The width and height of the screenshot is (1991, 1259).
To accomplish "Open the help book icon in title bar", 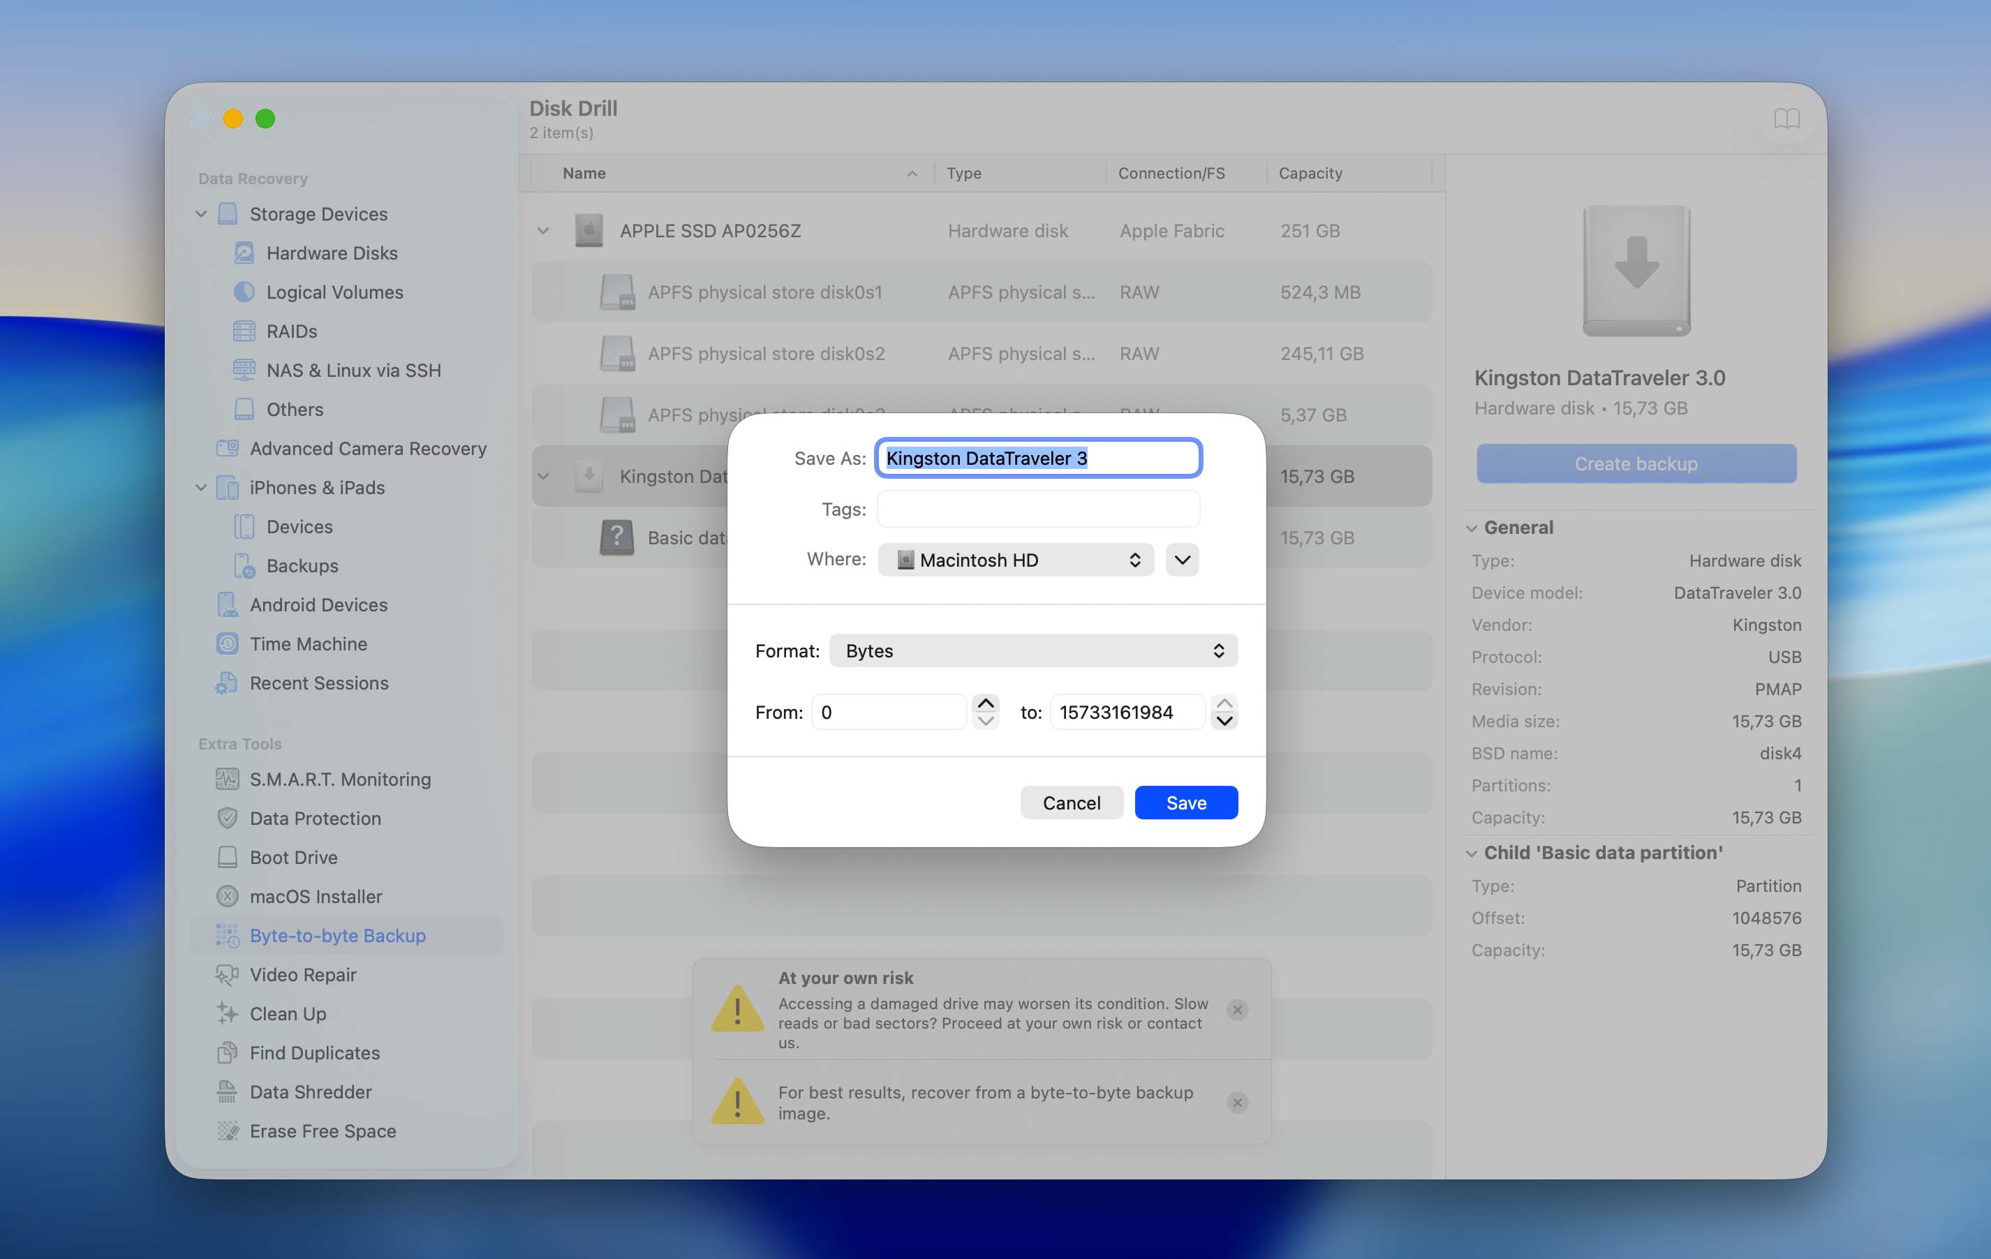I will (x=1786, y=119).
